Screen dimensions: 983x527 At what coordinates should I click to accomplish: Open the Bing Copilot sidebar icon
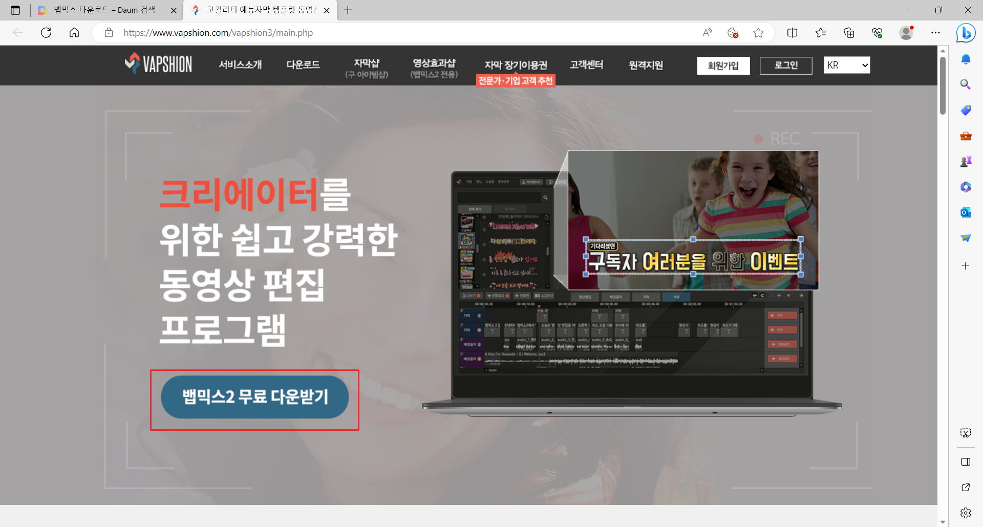point(966,33)
